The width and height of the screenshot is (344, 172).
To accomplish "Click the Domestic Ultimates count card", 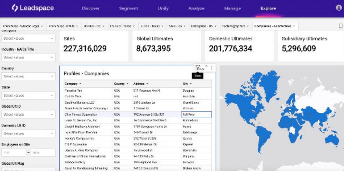I will click(239, 46).
